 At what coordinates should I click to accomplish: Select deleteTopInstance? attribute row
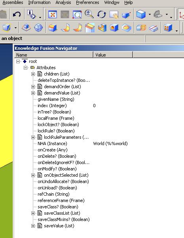tap(64, 80)
